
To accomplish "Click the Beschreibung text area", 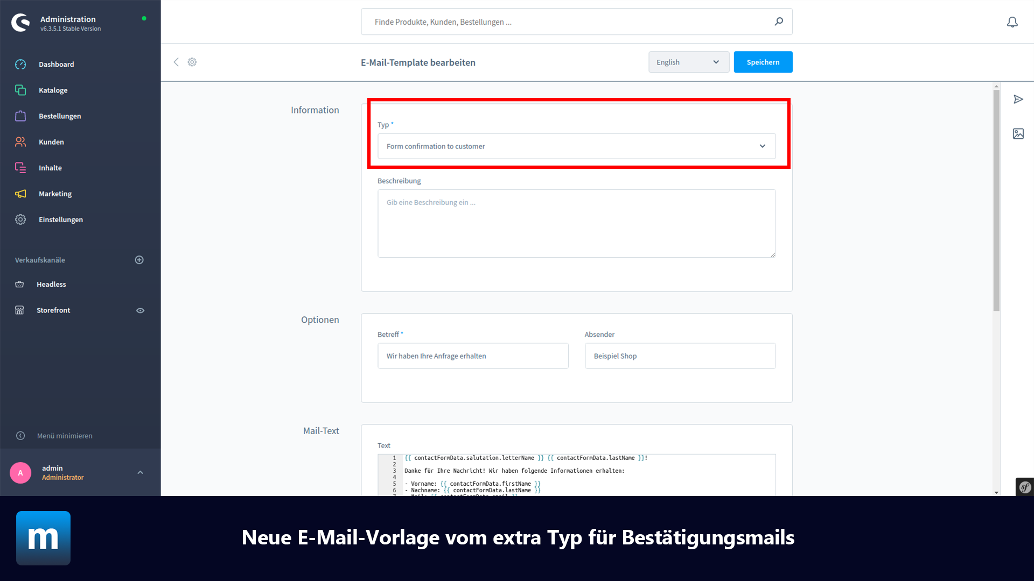I will [577, 223].
